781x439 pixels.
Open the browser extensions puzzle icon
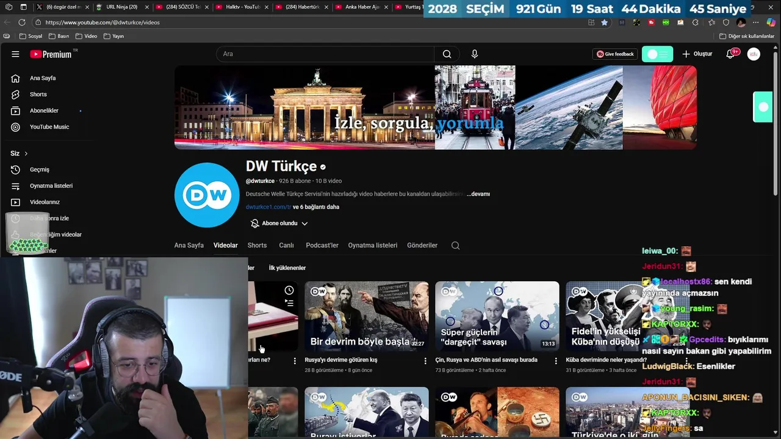[x=696, y=22]
